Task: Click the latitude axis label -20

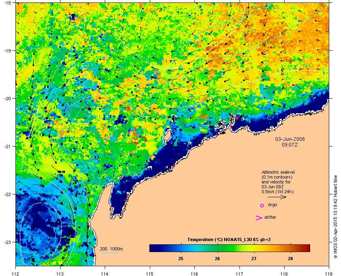Action: coord(7,98)
